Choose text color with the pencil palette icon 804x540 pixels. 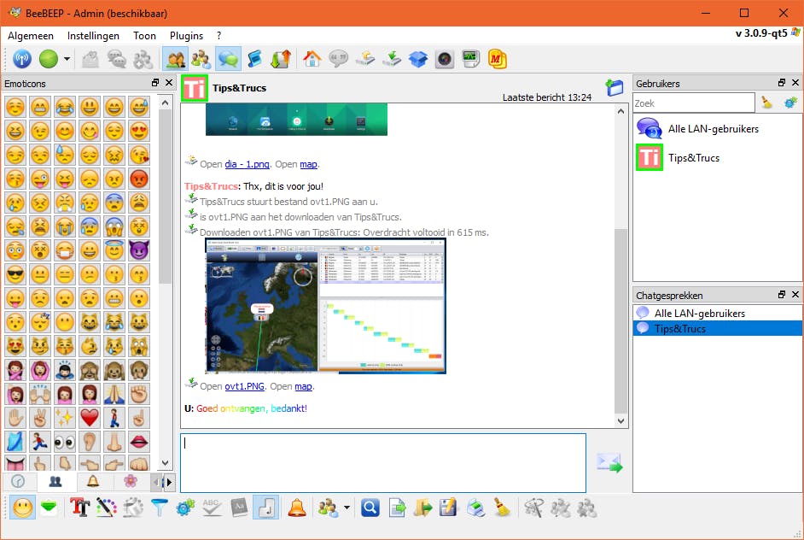(106, 508)
